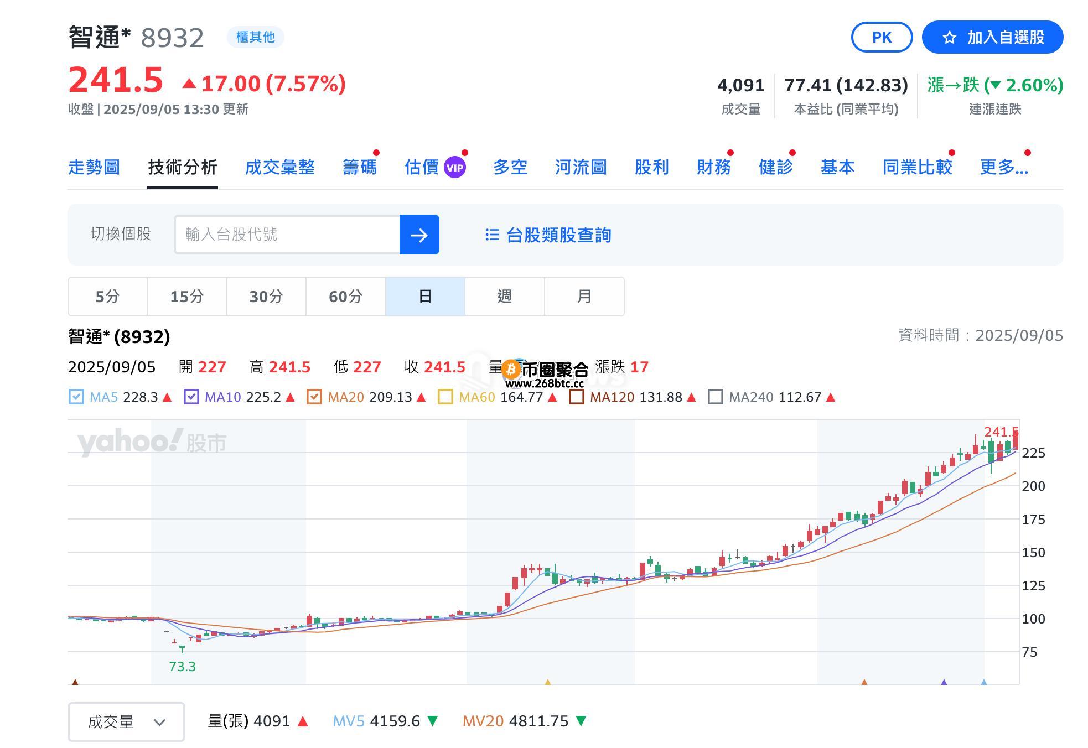The height and width of the screenshot is (748, 1088).
Task: Select the 60分 interval
Action: (346, 297)
